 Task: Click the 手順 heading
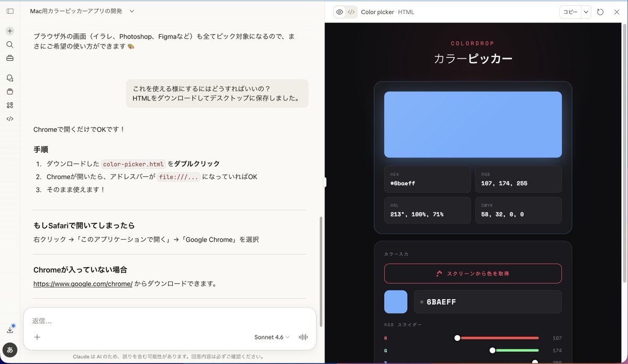coord(41,150)
